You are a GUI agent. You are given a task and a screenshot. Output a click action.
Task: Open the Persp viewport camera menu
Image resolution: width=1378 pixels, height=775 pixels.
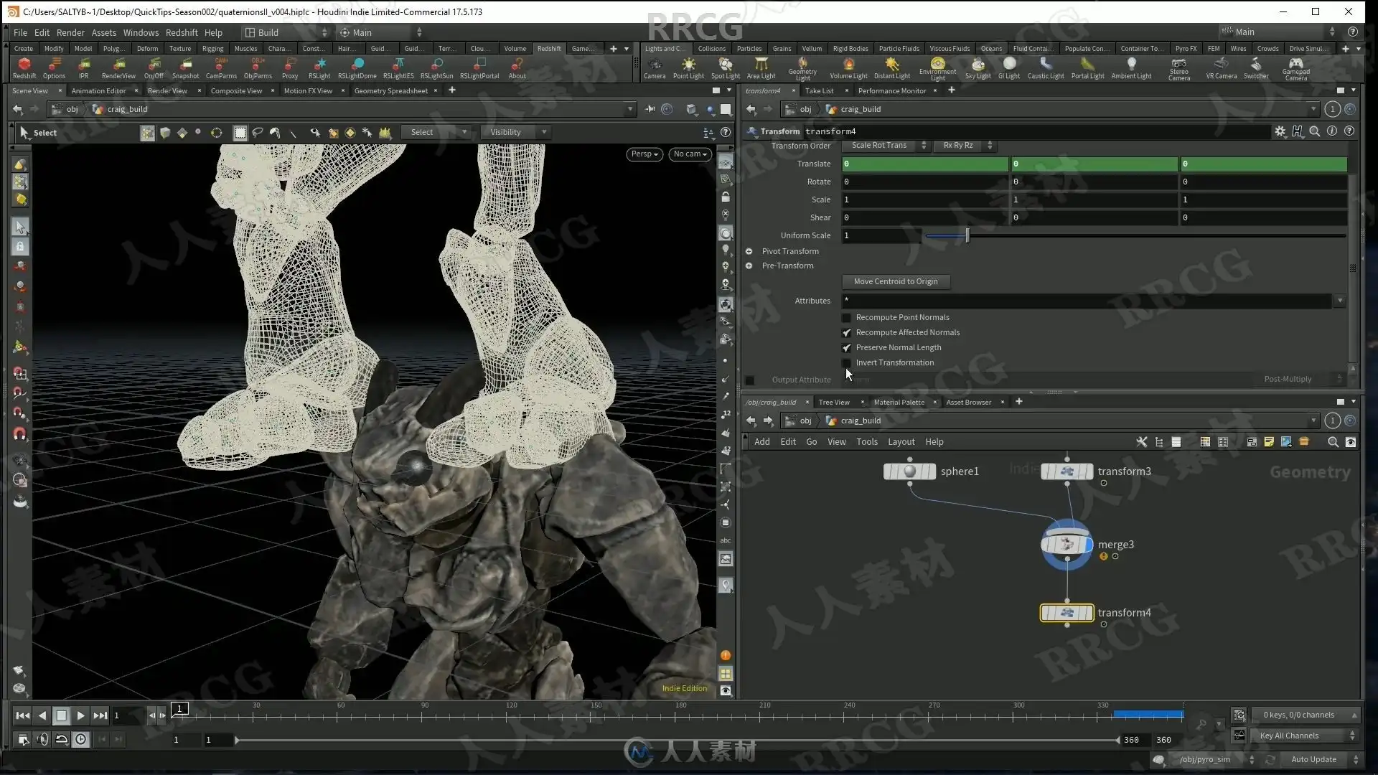coord(644,154)
